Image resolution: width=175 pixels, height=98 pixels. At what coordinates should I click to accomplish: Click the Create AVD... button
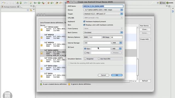pyautogui.click(x=145, y=39)
